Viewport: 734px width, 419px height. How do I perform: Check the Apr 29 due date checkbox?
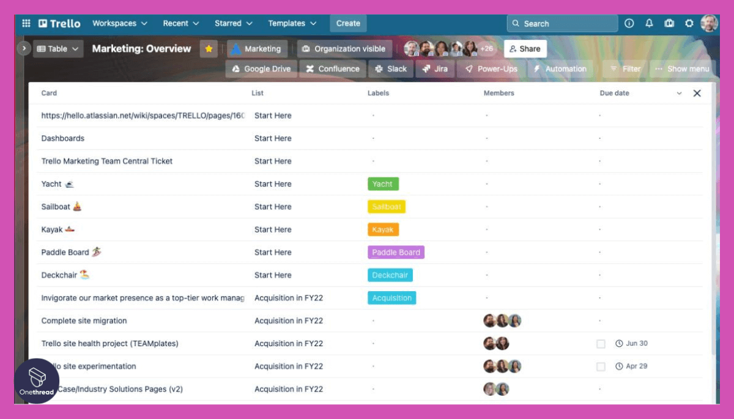601,366
